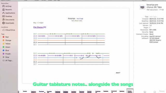166x93 pixels.
Task: Click the Locations sidebar section header
Action: pyautogui.click(x=4, y=27)
